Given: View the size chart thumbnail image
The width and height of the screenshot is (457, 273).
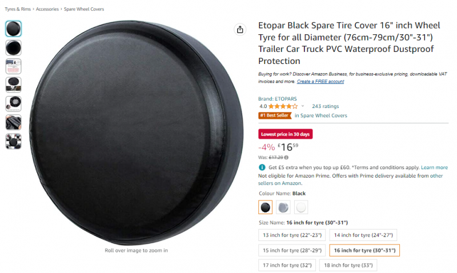Looking at the screenshot, I should click(13, 66).
